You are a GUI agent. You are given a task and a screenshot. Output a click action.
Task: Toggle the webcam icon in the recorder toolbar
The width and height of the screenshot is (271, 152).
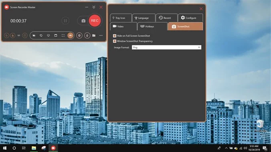tap(79, 36)
